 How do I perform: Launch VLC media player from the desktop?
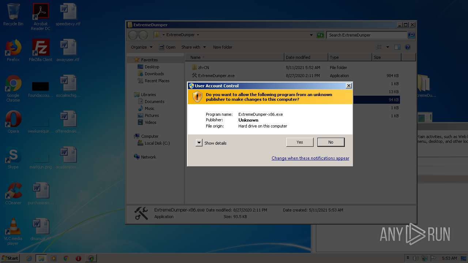13,232
